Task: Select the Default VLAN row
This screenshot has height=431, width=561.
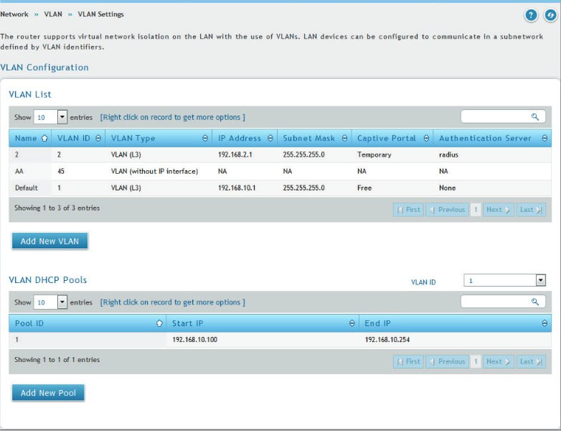Action: tap(280, 187)
